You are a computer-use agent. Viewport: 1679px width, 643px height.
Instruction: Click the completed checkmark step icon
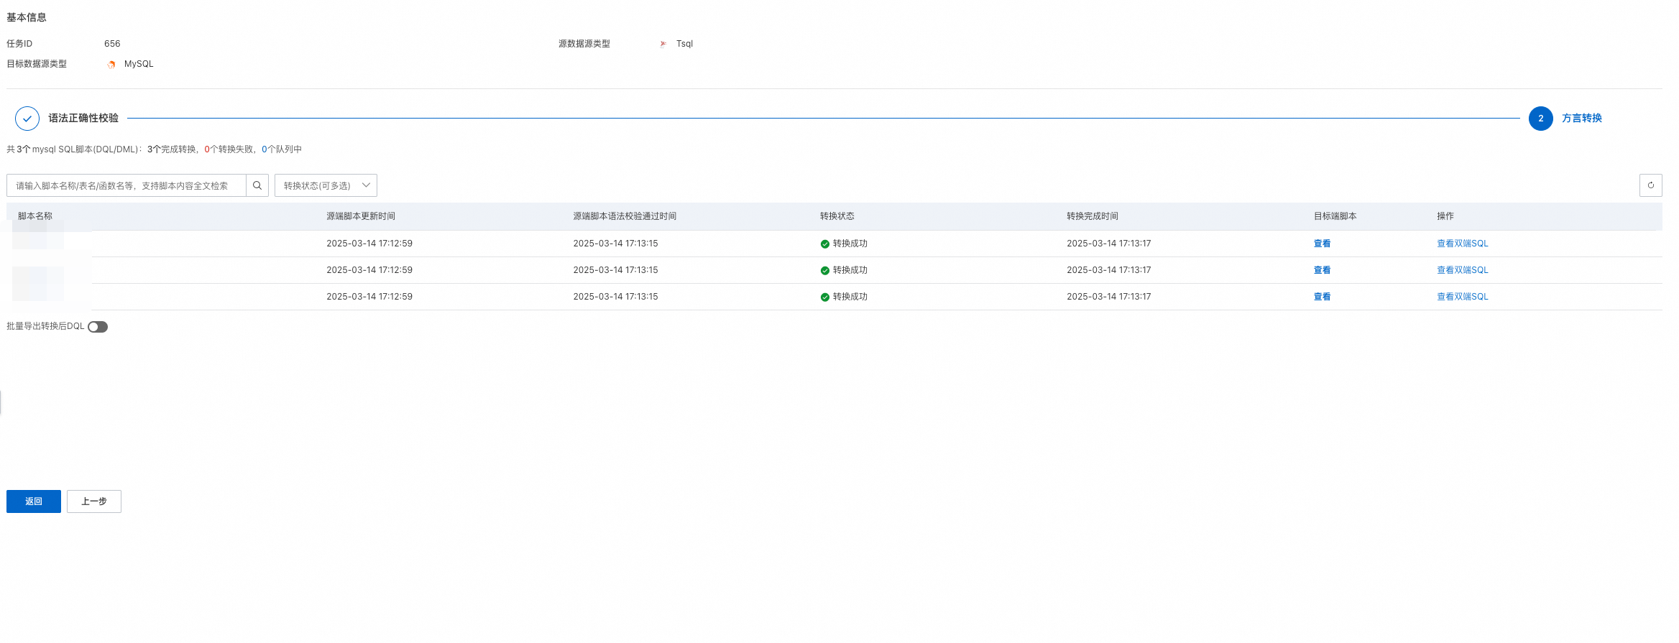[x=27, y=119]
